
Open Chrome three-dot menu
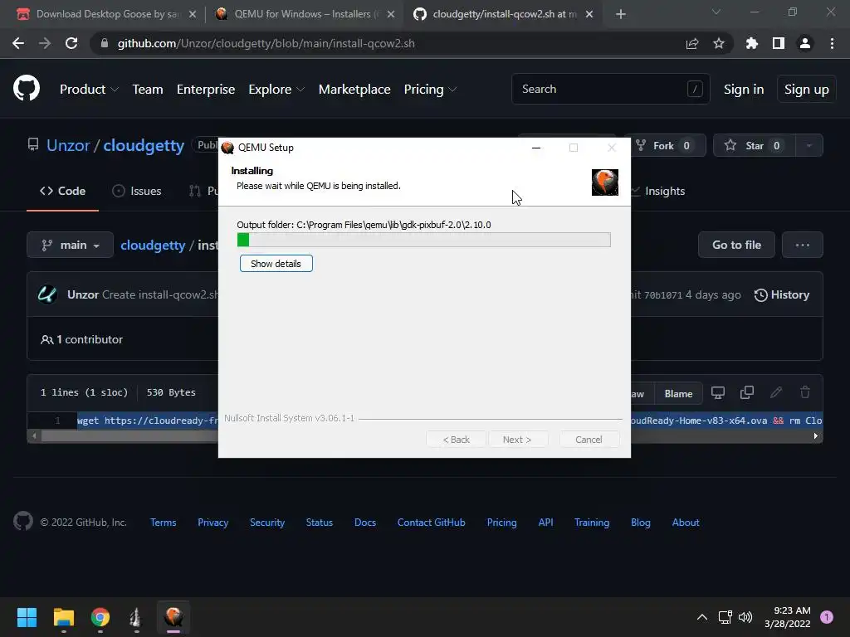click(832, 43)
